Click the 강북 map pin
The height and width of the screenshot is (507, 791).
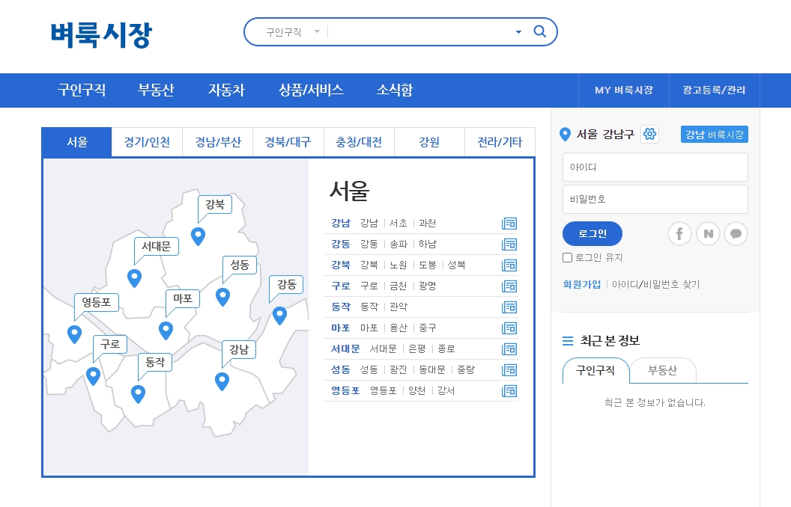(198, 236)
